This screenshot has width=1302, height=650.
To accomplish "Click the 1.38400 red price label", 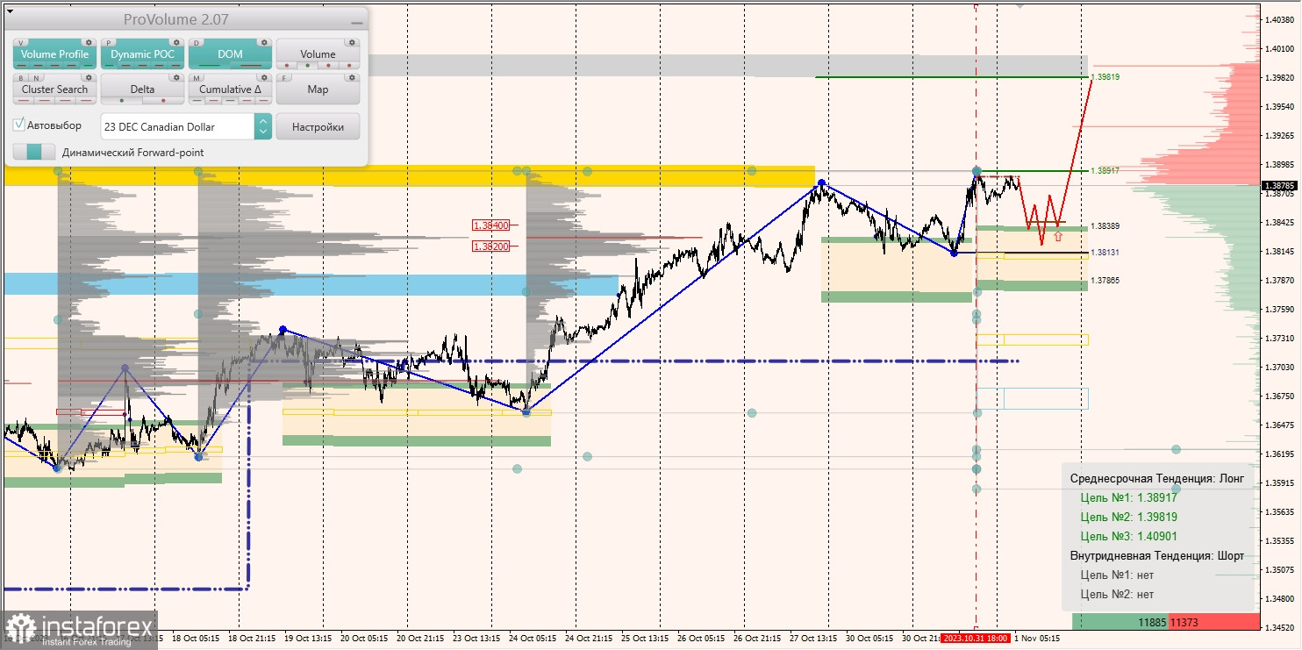I will (x=491, y=225).
